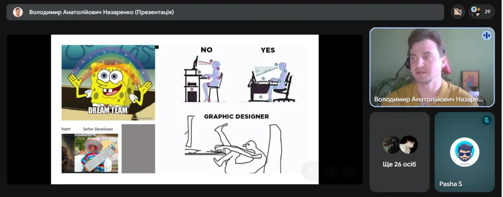Click the speaking audio indicator on Volodymyr's tile
This screenshot has width=503, height=197.
click(x=486, y=36)
